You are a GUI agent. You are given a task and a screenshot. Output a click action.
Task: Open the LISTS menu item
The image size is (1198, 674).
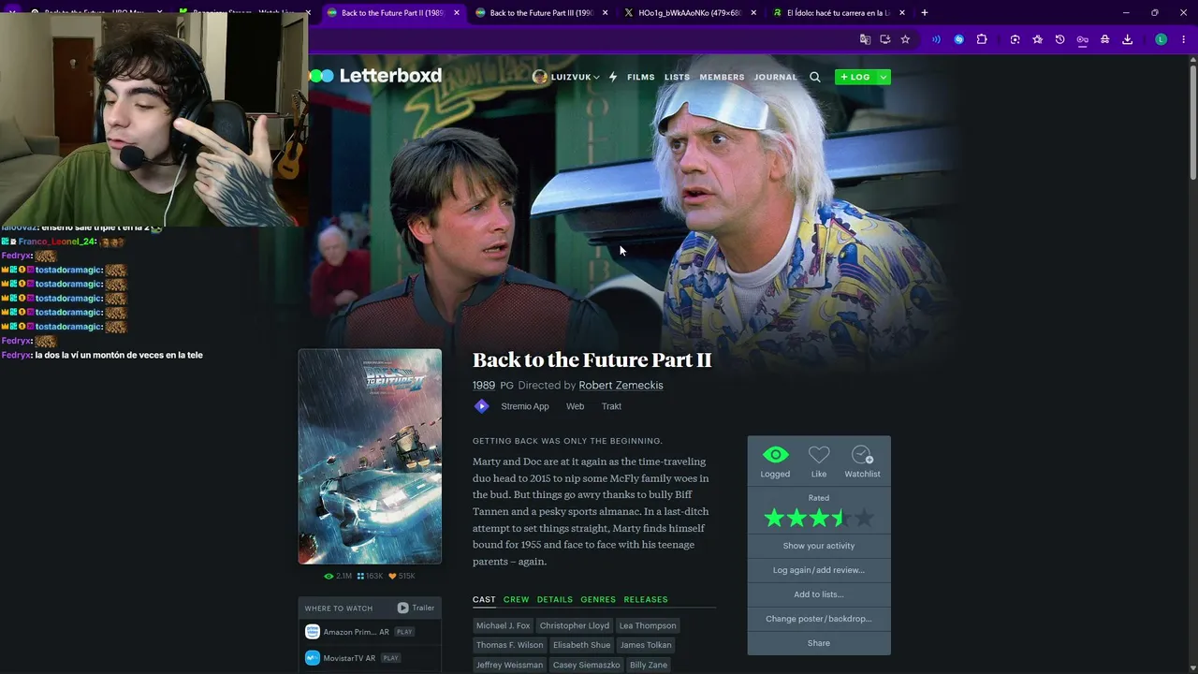click(677, 77)
